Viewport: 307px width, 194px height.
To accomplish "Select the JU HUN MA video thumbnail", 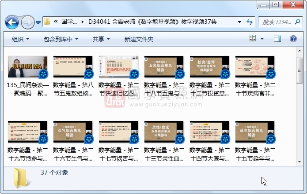I will [27, 67].
